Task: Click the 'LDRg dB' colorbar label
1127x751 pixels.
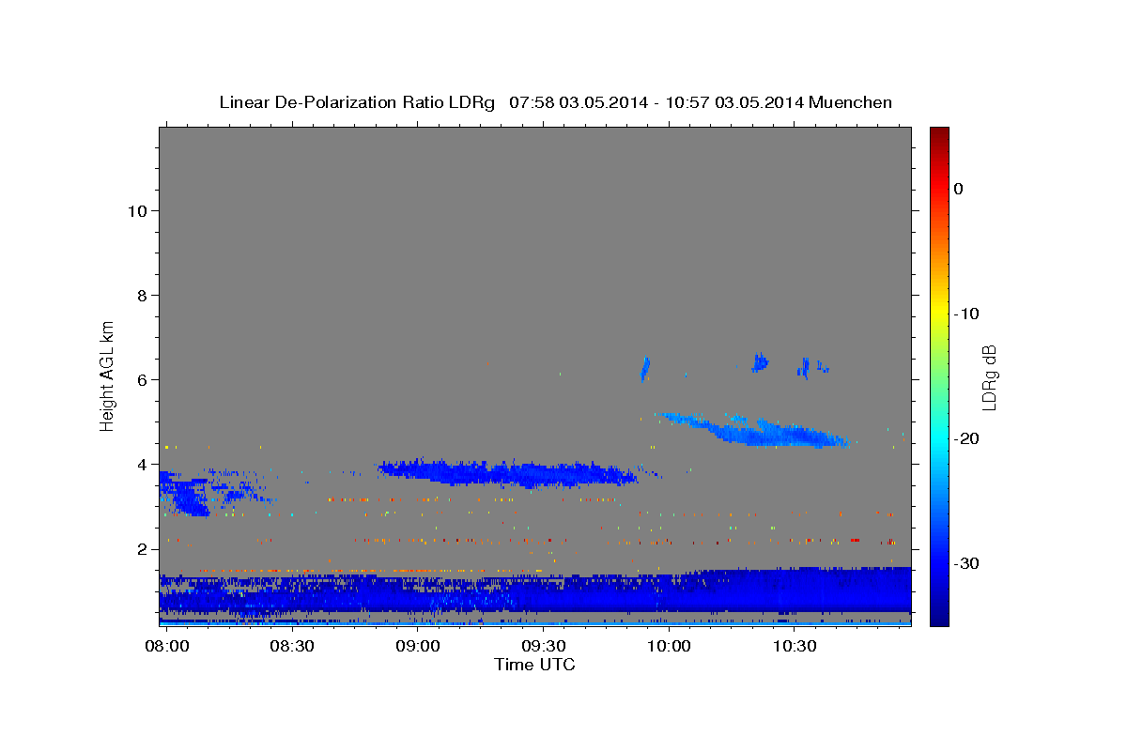Action: [x=989, y=376]
